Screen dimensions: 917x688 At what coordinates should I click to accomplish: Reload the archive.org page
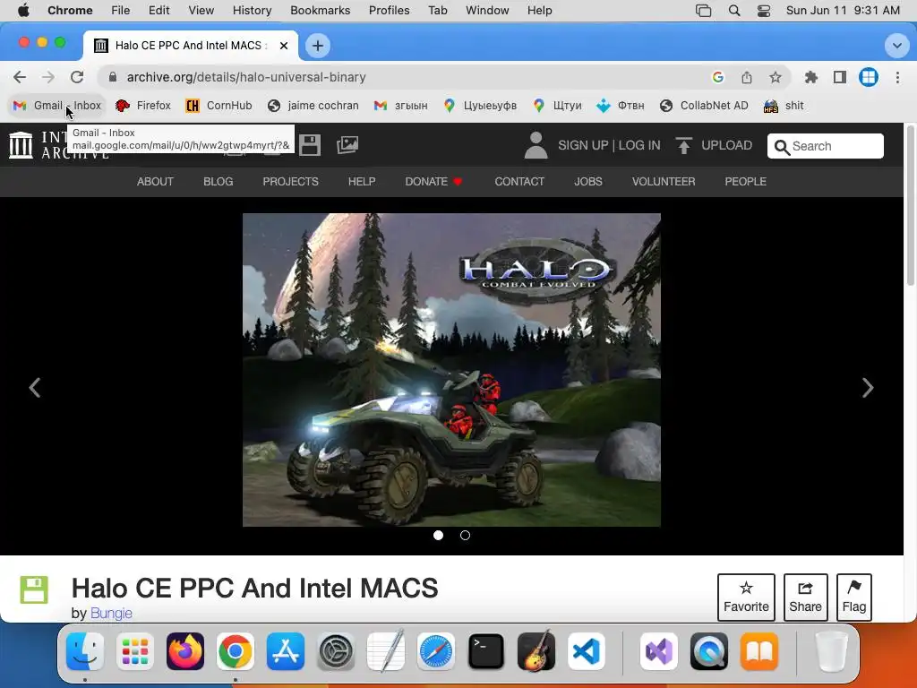[x=77, y=77]
